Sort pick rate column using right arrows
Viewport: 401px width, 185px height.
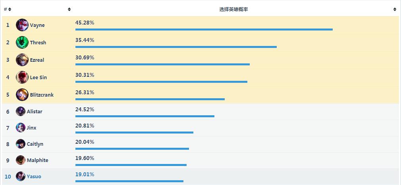pyautogui.click(x=395, y=10)
